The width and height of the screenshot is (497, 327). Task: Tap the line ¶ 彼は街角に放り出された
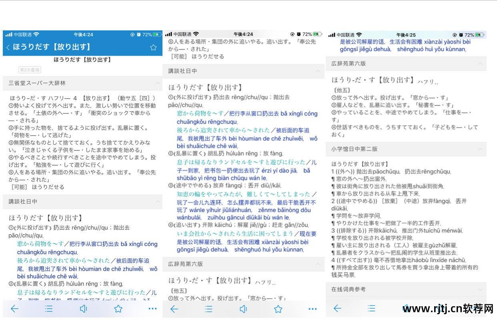click(x=388, y=186)
